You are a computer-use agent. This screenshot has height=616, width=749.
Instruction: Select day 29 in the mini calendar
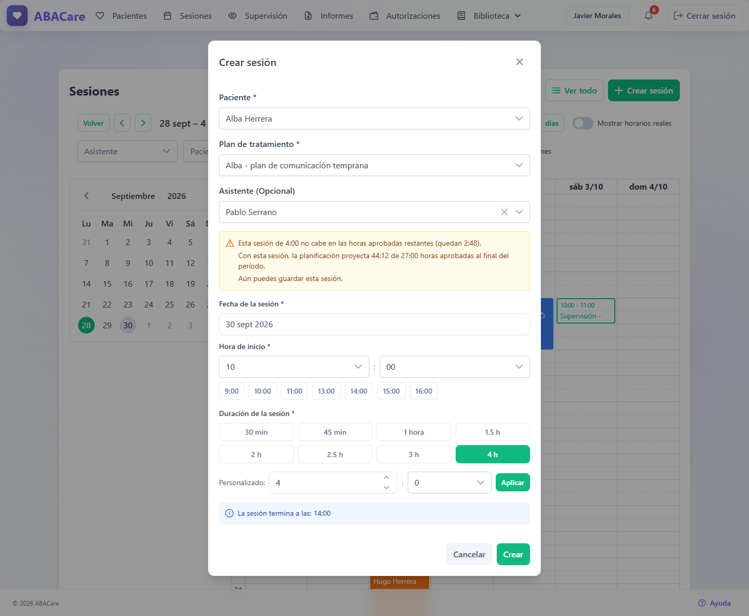(107, 325)
